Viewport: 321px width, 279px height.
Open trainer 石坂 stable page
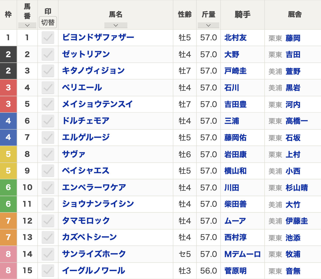[x=293, y=138]
